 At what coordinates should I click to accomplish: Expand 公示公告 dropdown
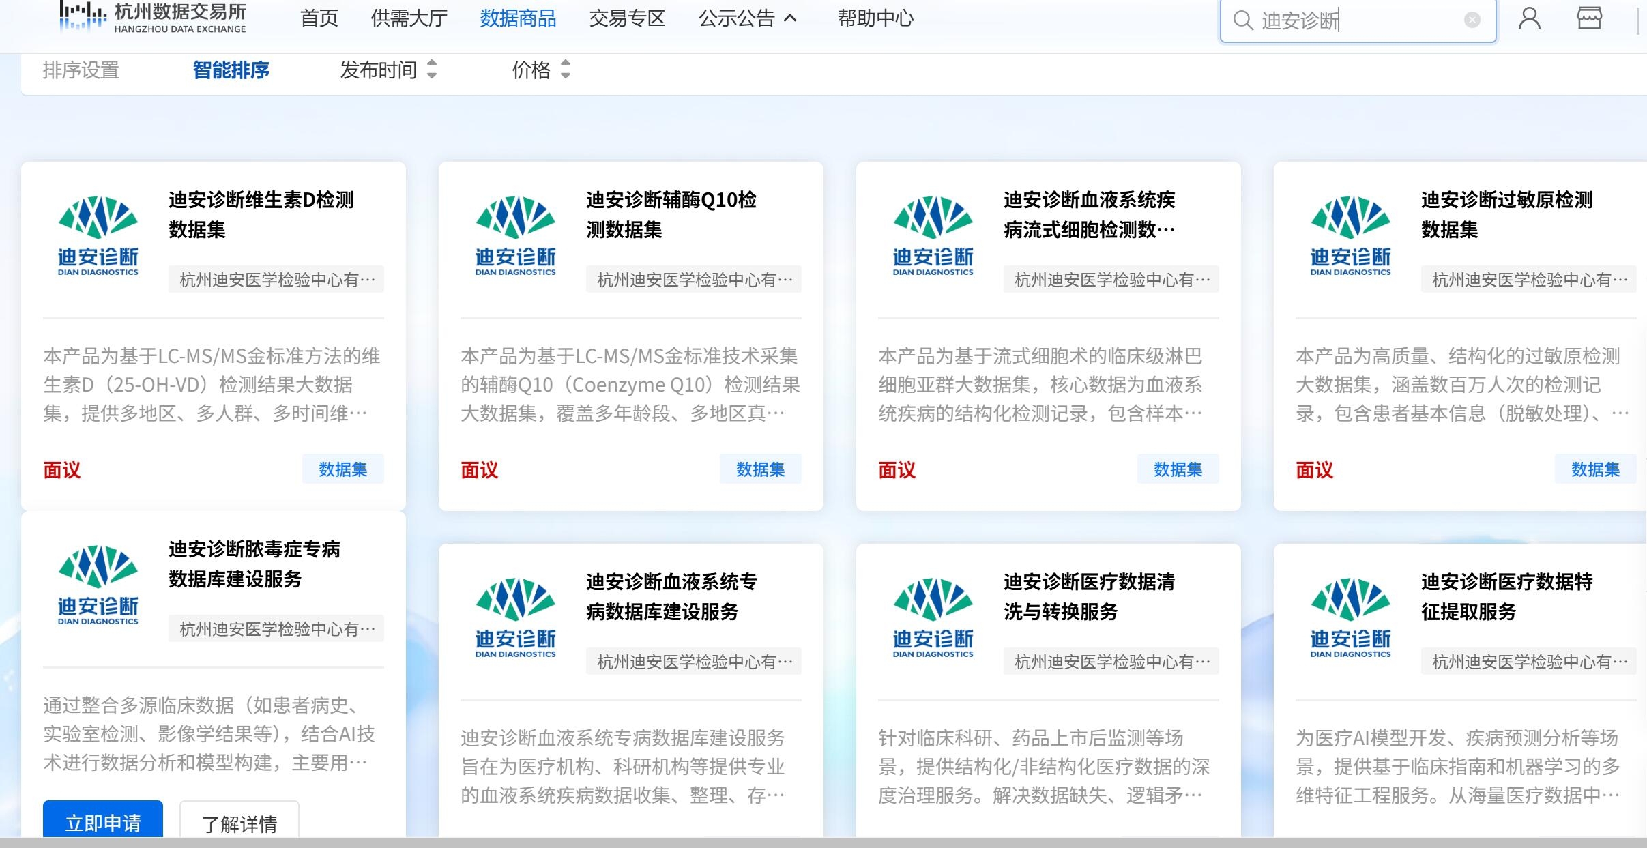coord(748,18)
